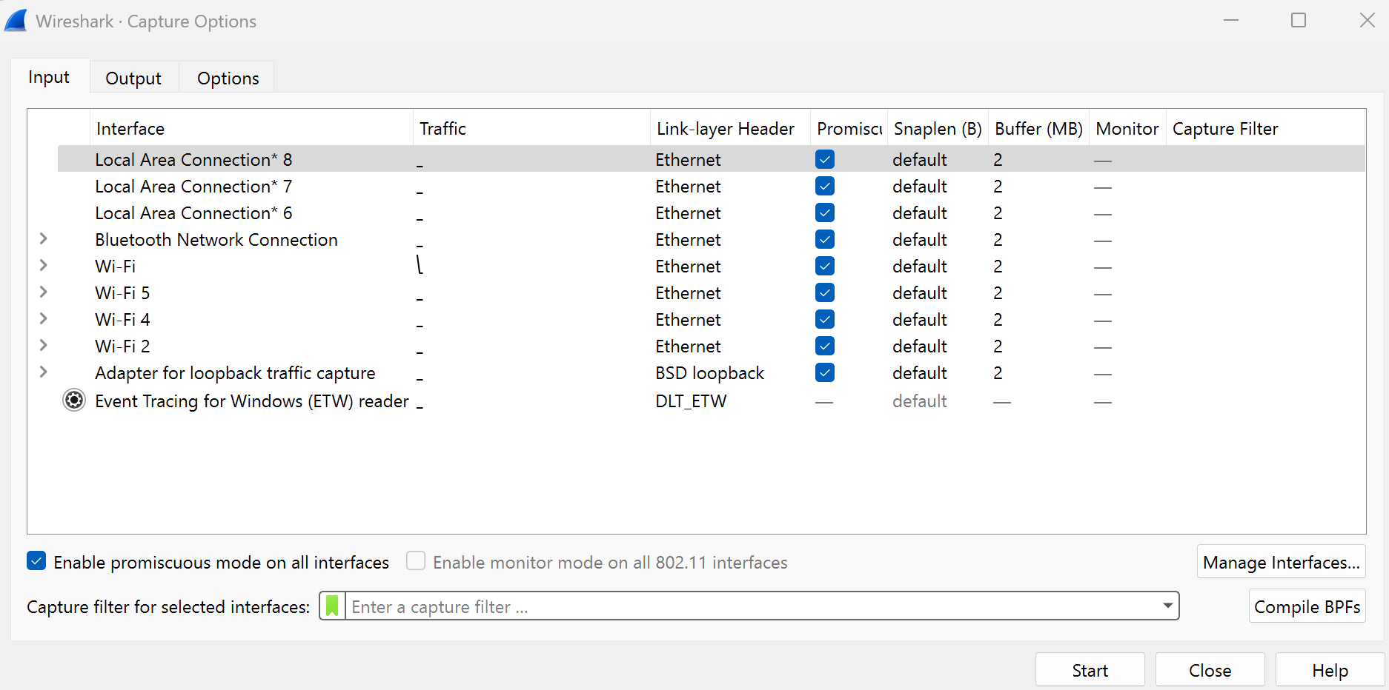
Task: Click the Monitor column header
Action: (1127, 128)
